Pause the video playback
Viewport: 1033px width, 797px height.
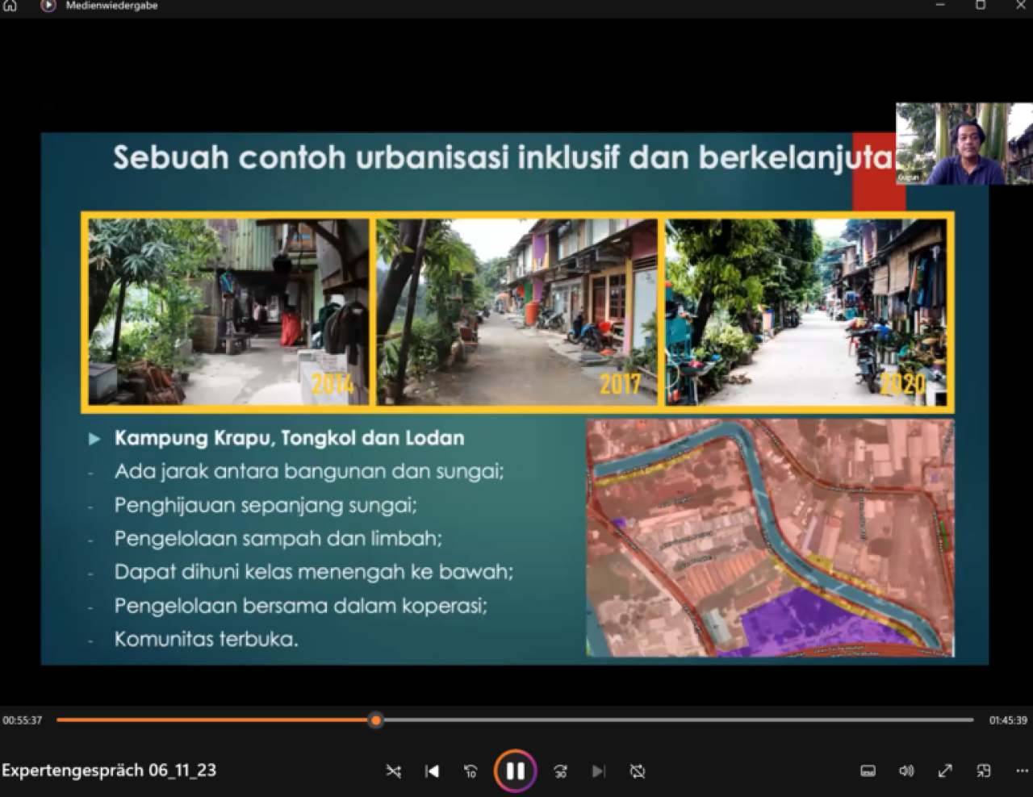point(515,771)
